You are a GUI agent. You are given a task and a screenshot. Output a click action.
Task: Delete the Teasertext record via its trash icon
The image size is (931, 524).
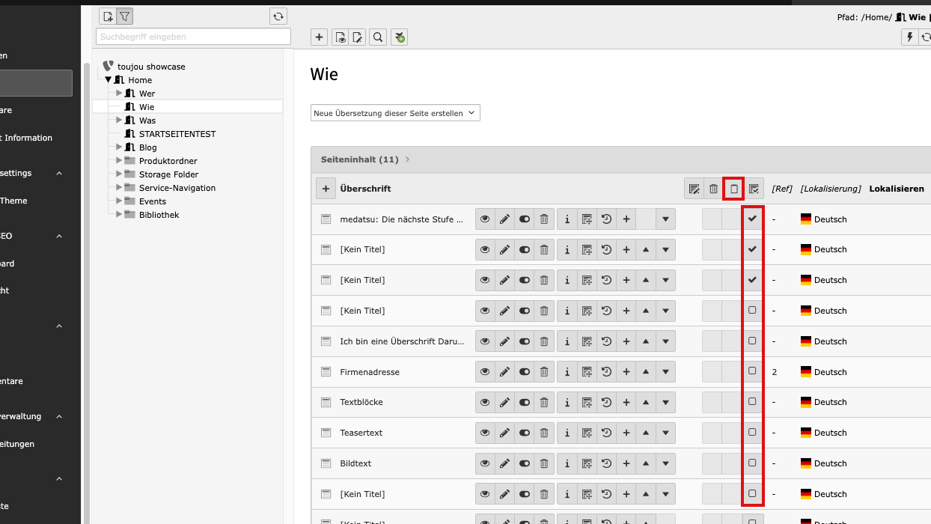click(544, 433)
